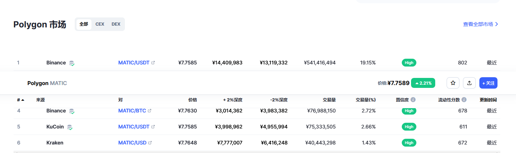Sort by the 交易量(%) column header
This screenshot has width=516, height=153.
coord(365,100)
